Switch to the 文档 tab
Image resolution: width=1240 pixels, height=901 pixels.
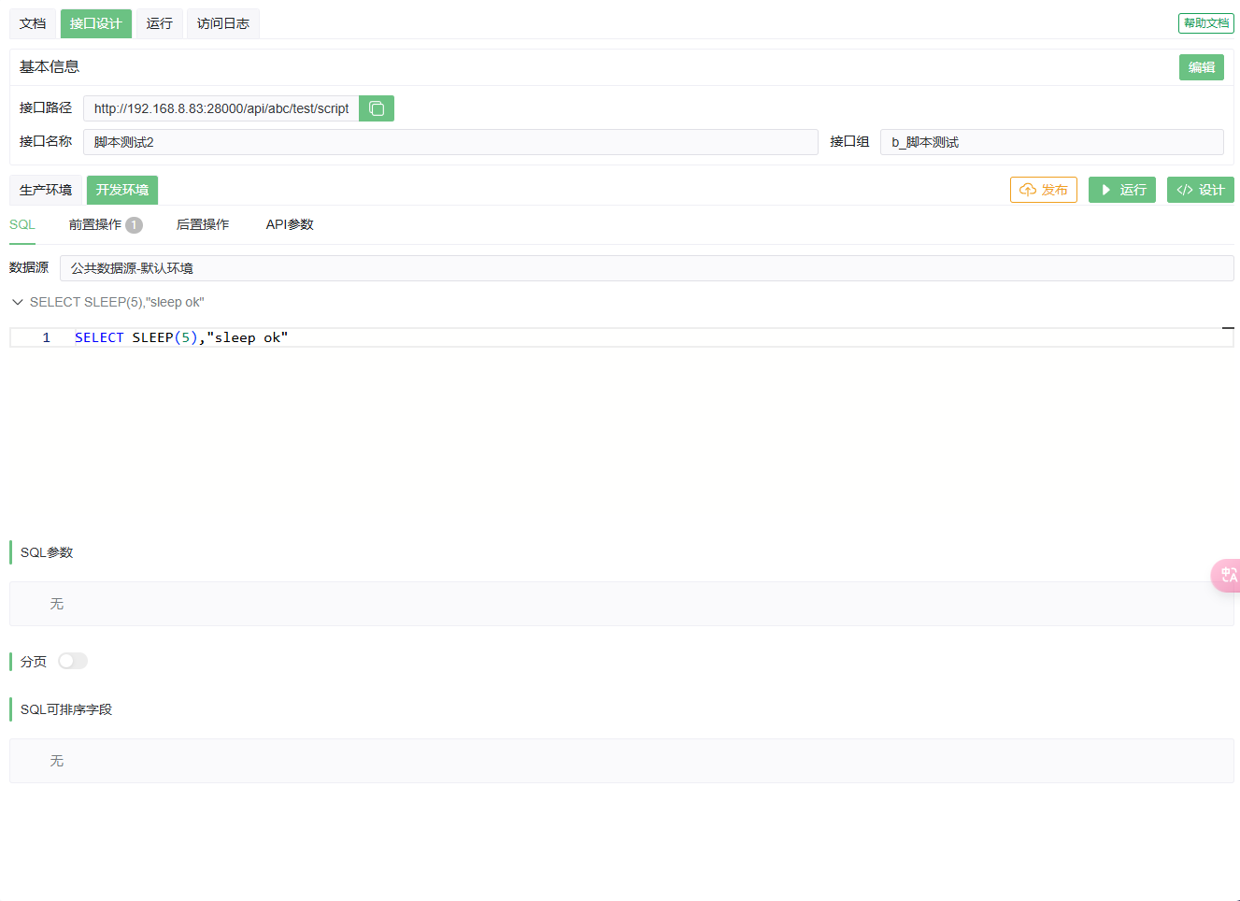tap(33, 23)
